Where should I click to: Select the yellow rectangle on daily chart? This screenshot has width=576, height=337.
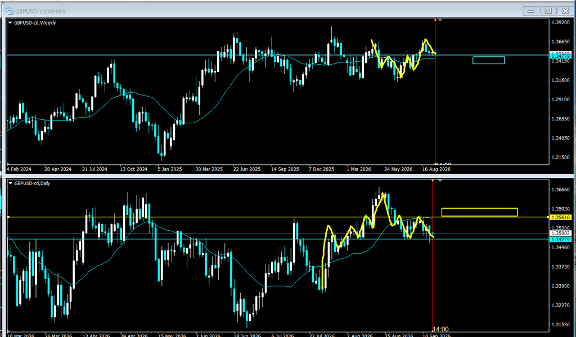[479, 212]
